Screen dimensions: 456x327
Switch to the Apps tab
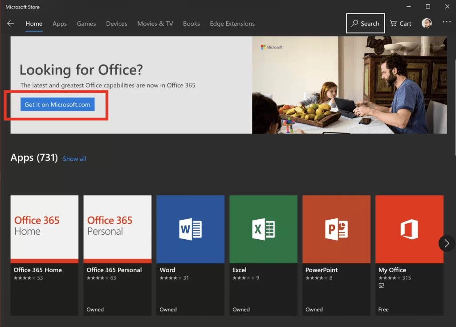[60, 24]
